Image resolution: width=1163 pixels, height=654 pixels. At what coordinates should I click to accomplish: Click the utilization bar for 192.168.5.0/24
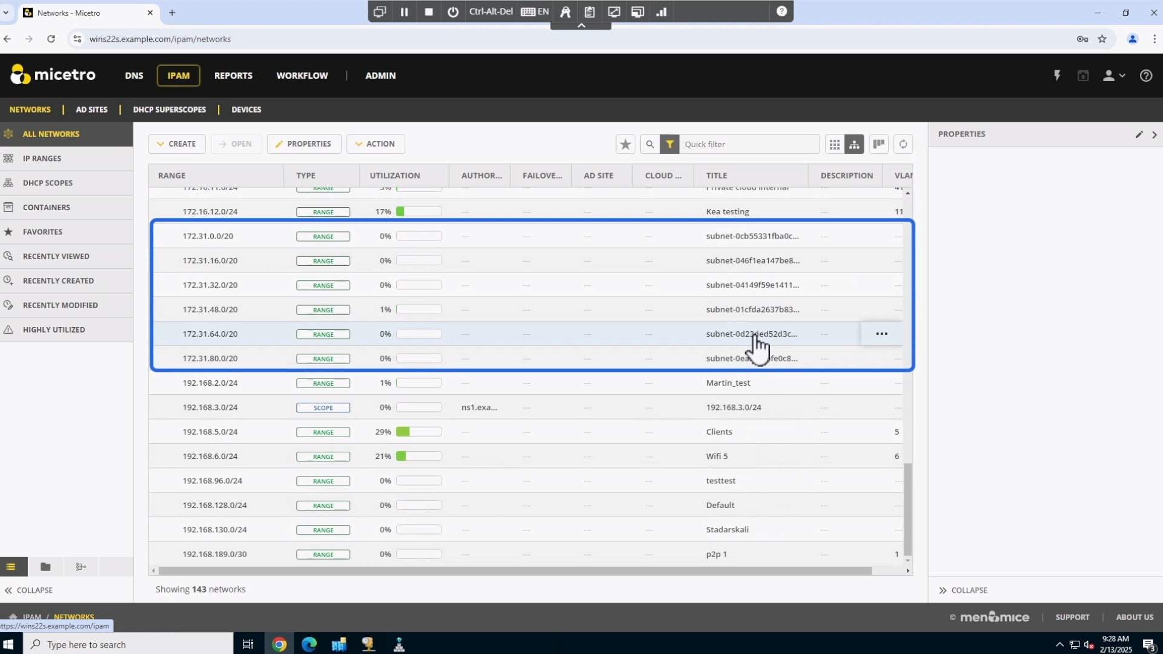[x=419, y=432]
